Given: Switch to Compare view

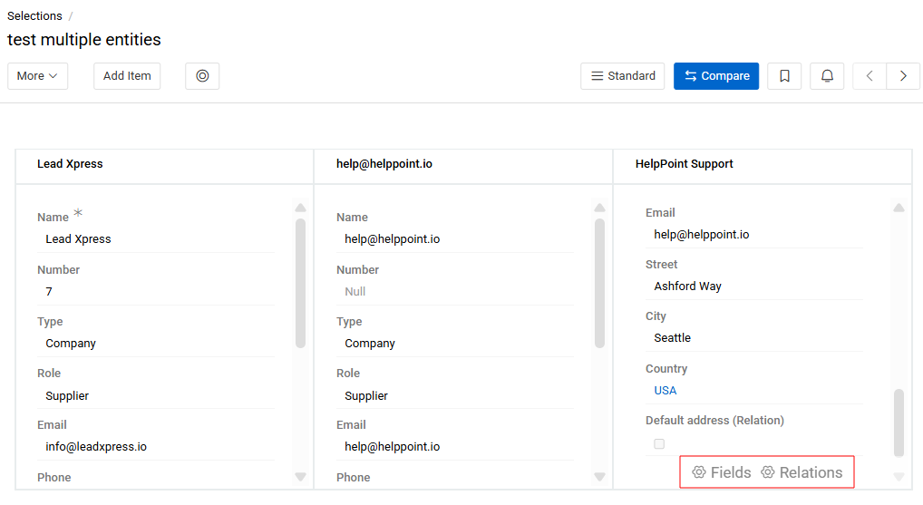Looking at the screenshot, I should click(716, 76).
